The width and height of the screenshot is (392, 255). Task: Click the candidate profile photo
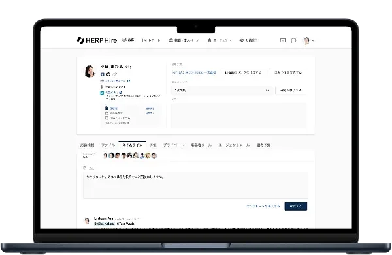click(90, 71)
